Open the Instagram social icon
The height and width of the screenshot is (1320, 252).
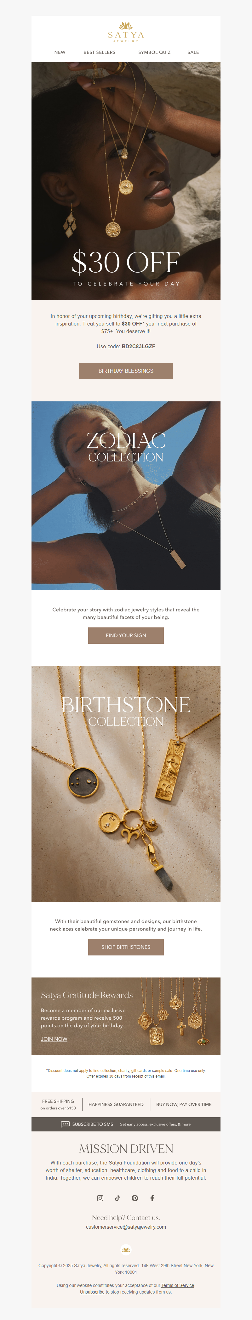point(100,1198)
